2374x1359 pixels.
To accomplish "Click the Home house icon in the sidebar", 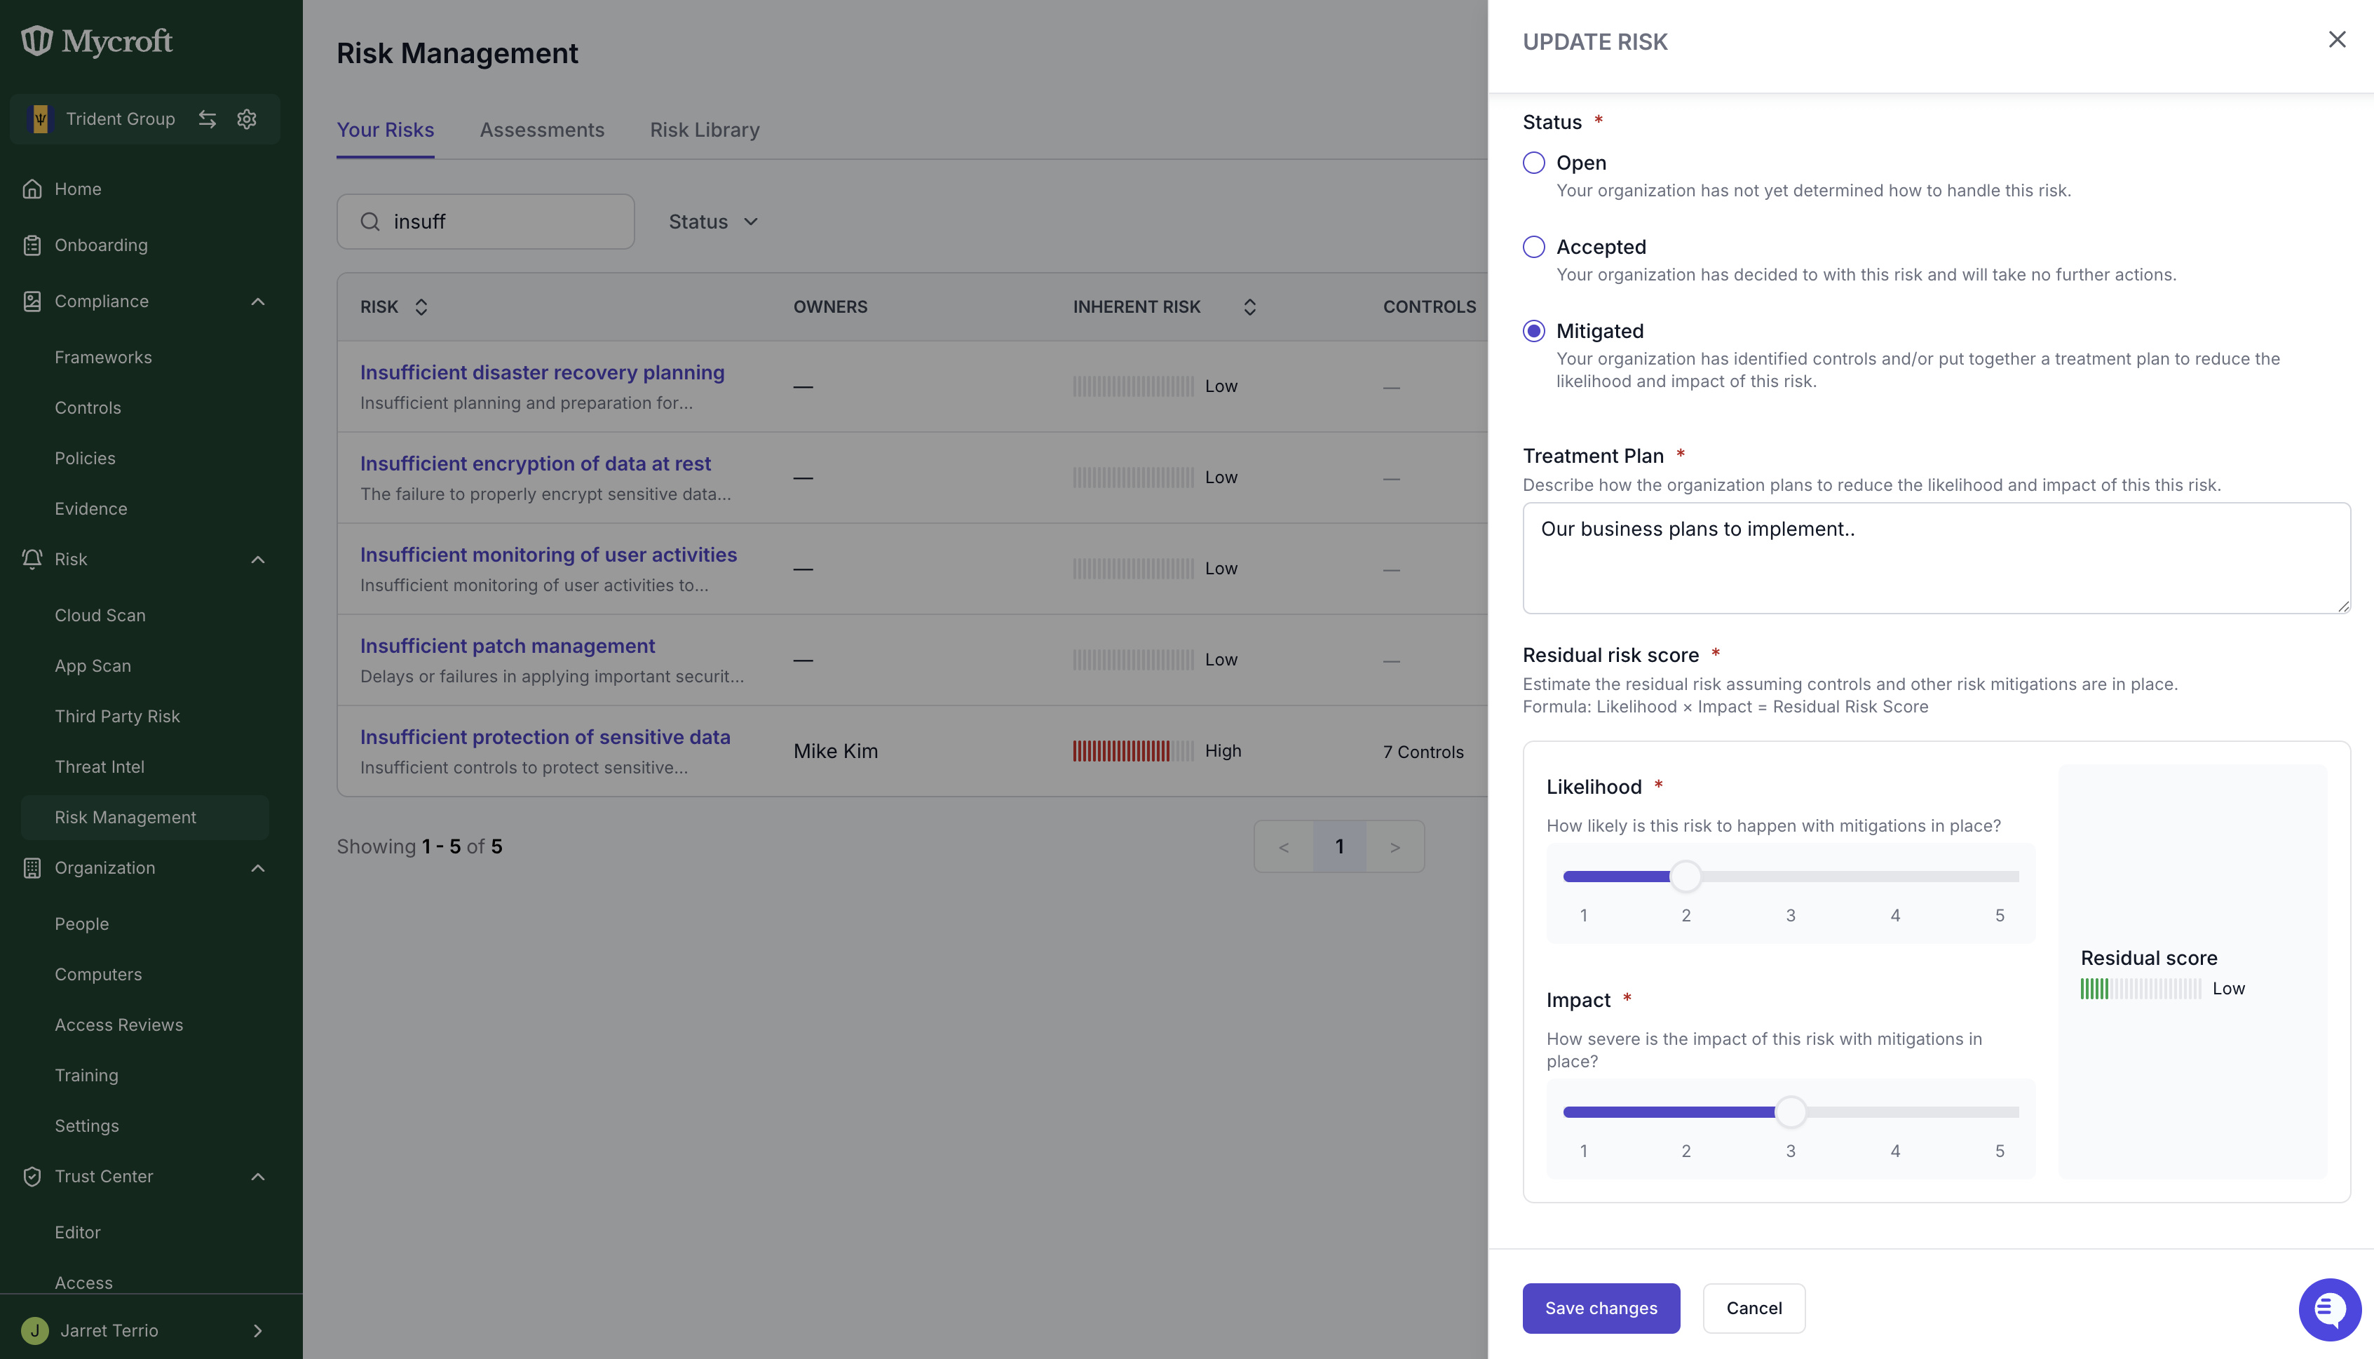I will [x=33, y=189].
